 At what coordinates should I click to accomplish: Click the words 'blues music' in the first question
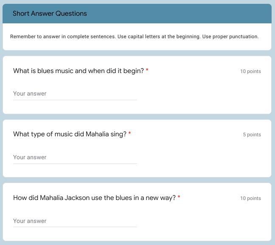55,71
